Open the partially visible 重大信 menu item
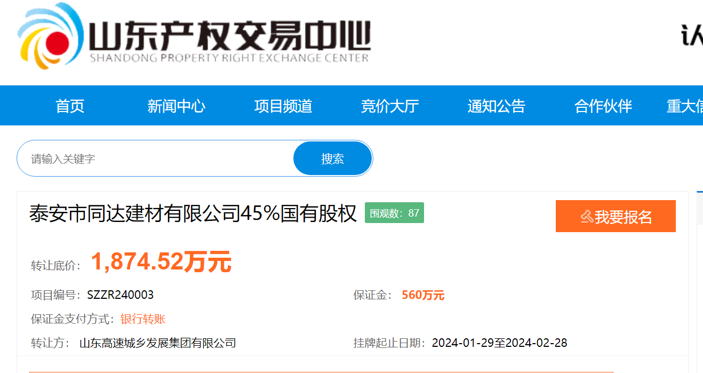 (x=685, y=106)
